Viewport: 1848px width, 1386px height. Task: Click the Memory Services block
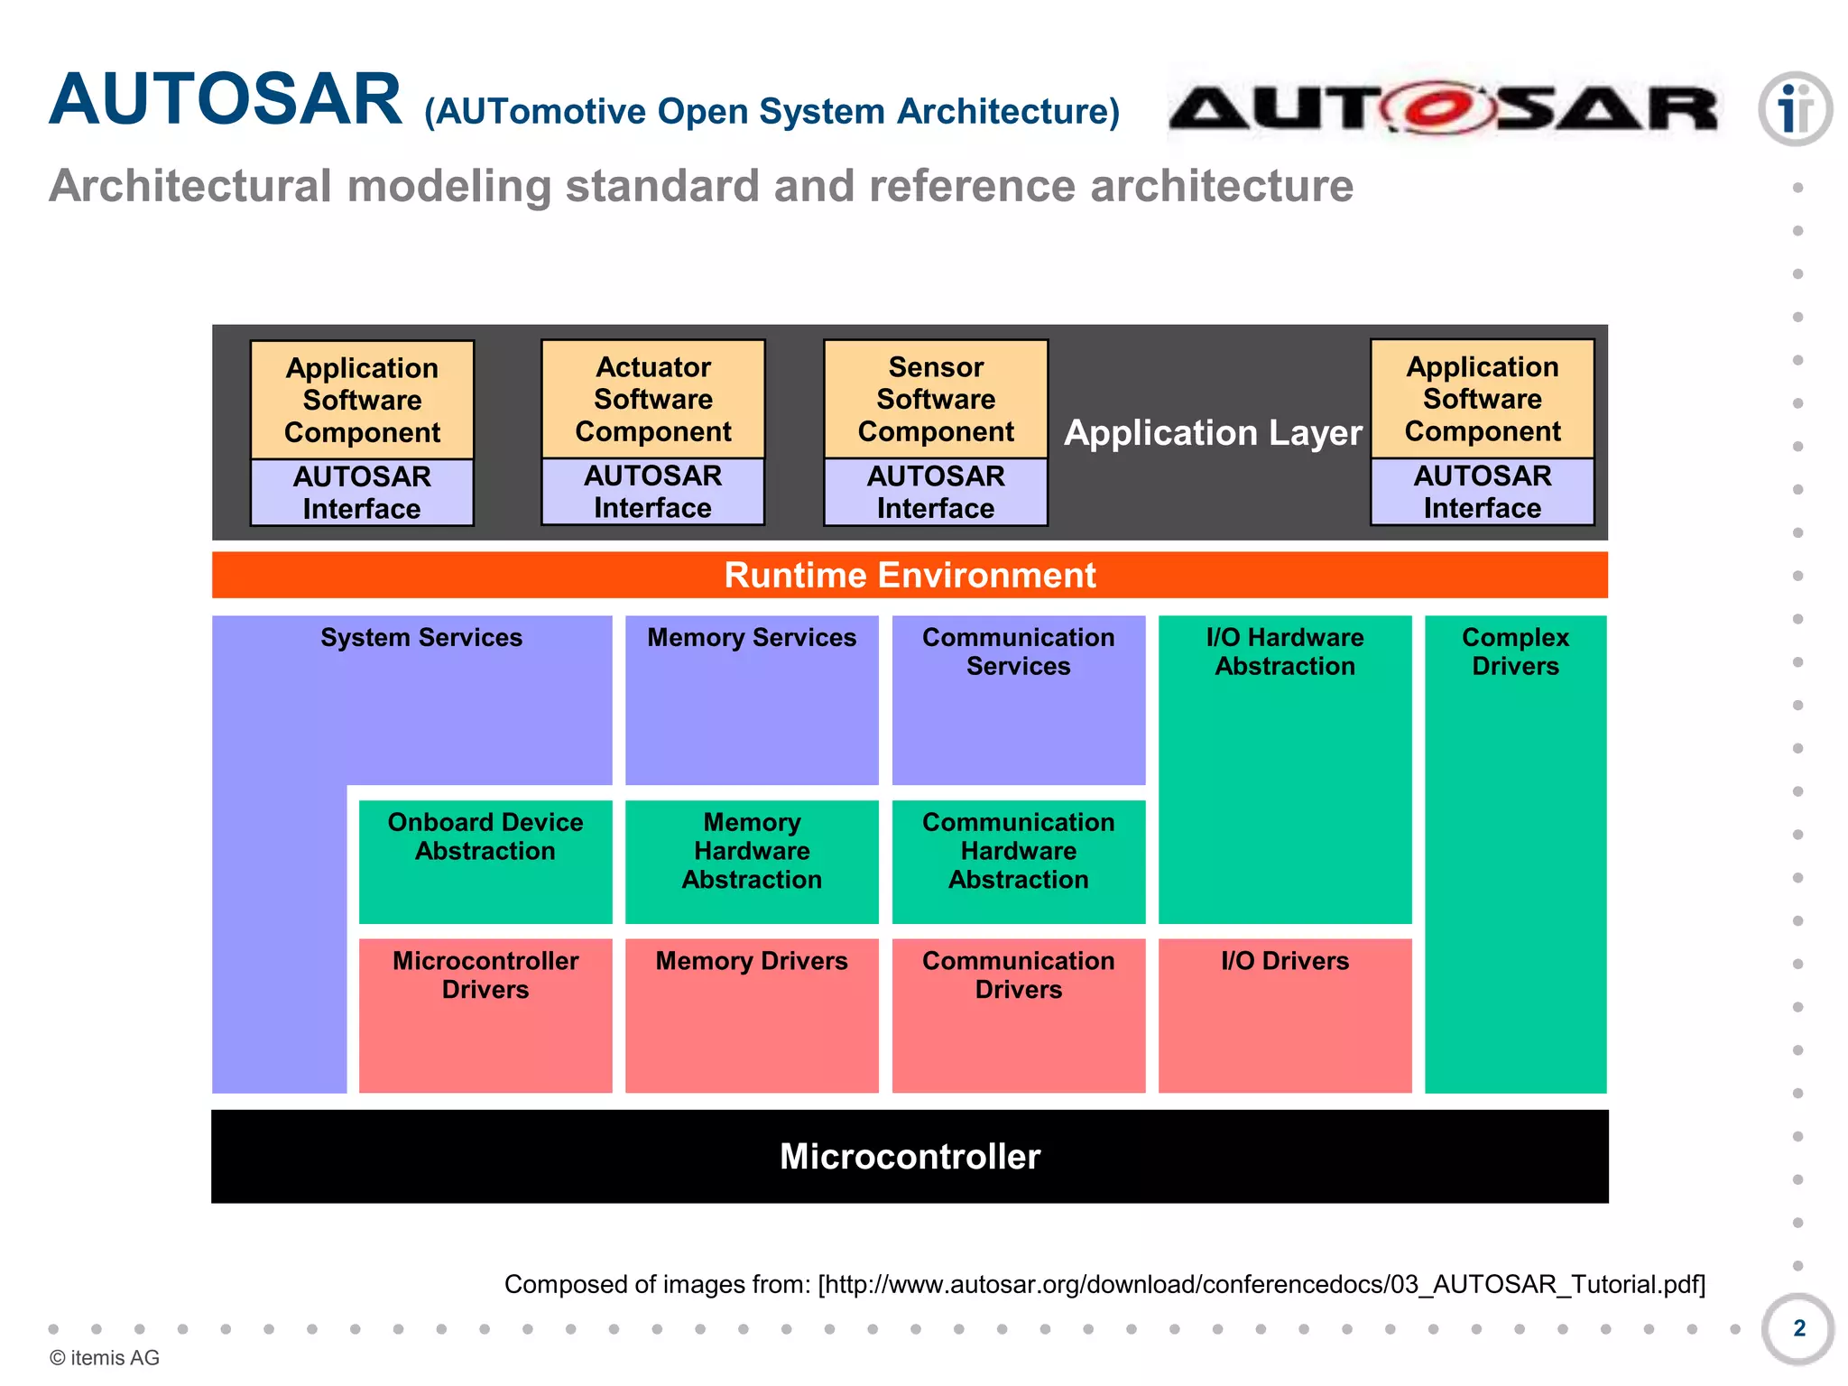pyautogui.click(x=752, y=699)
